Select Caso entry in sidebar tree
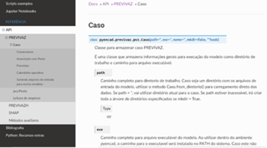 tap(17, 45)
